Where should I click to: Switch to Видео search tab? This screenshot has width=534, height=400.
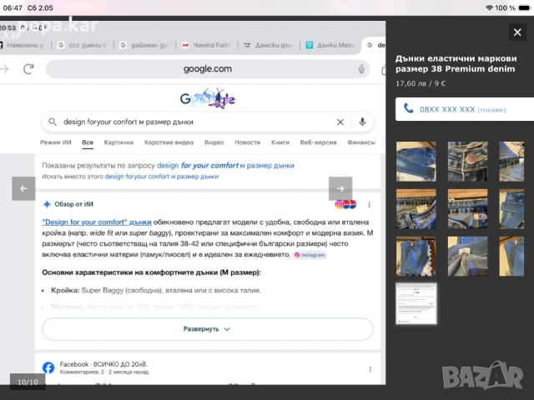click(214, 142)
